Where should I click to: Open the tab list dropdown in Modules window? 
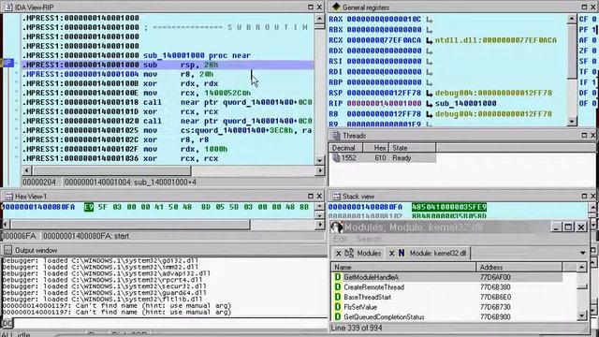click(x=582, y=253)
